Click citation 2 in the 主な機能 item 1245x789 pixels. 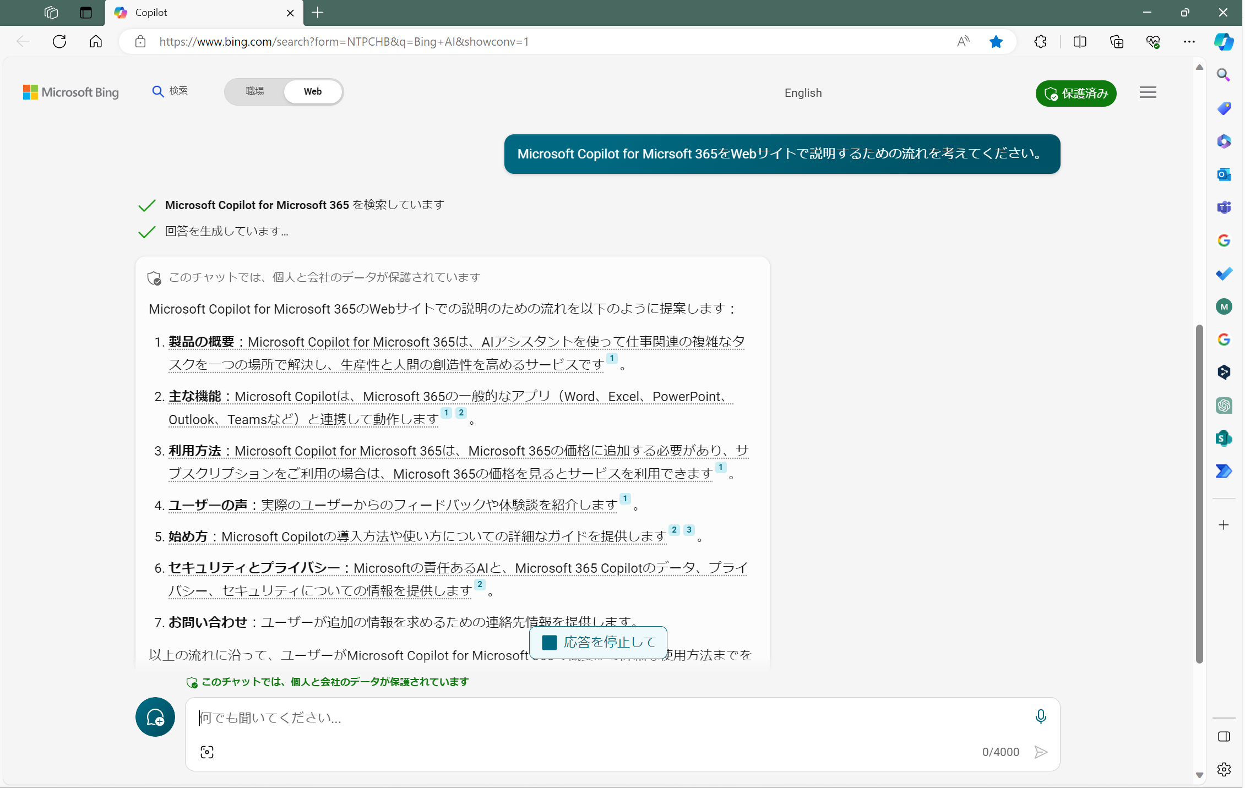point(461,413)
